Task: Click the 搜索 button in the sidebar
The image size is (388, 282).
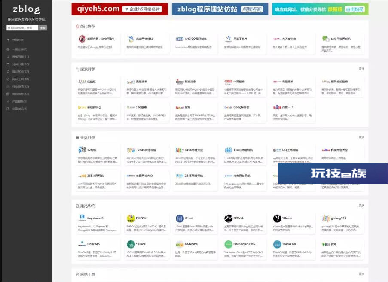Action: tap(43, 28)
